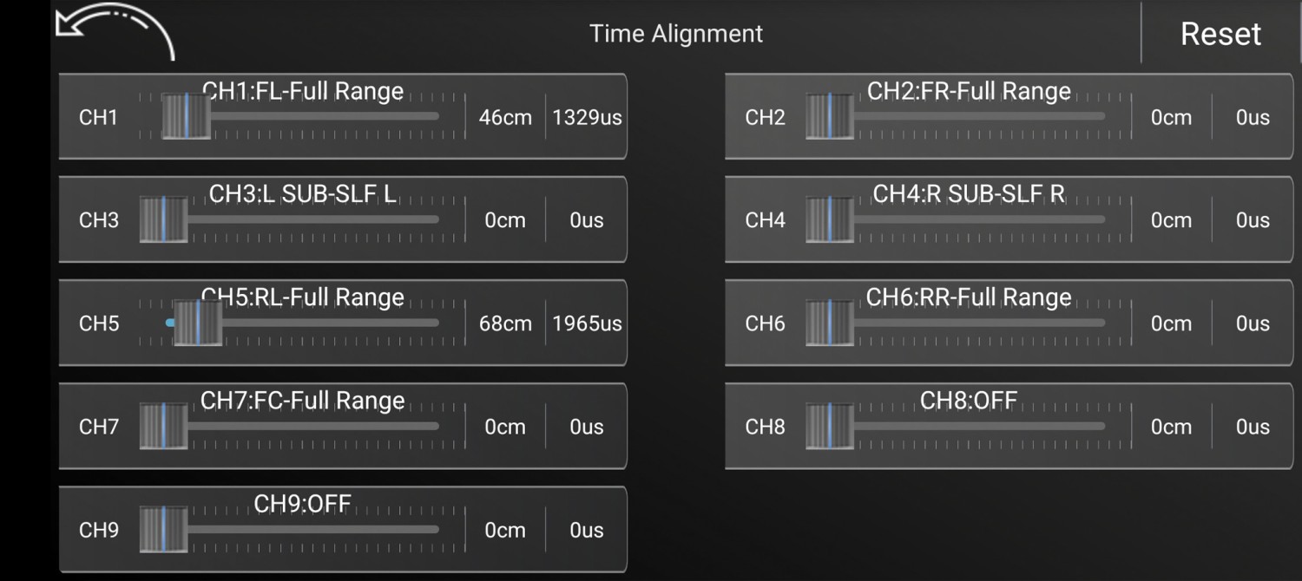
Task: Click the CH4 R SUB slider handle
Action: click(830, 220)
